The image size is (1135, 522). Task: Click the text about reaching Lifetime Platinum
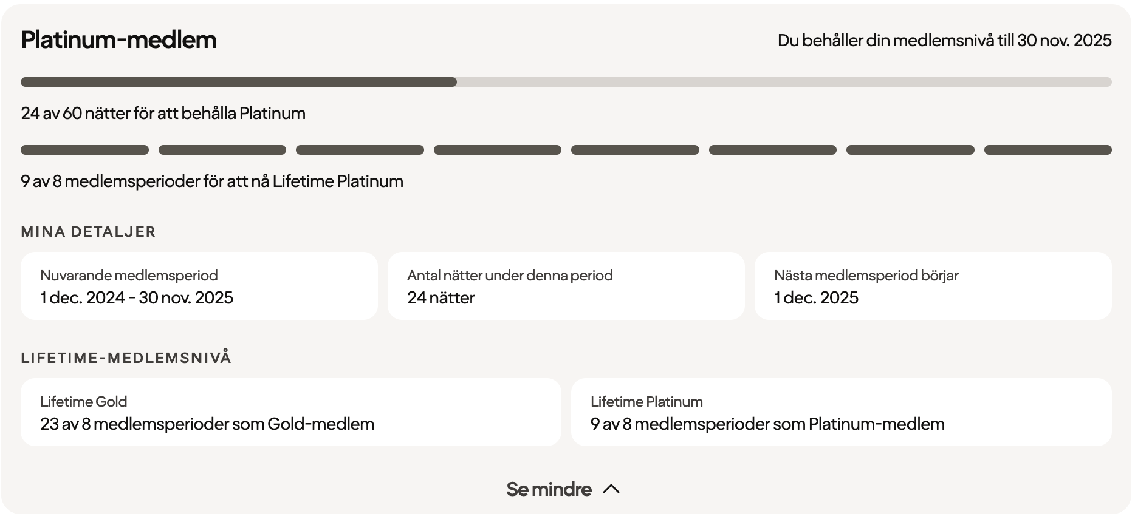pyautogui.click(x=212, y=181)
